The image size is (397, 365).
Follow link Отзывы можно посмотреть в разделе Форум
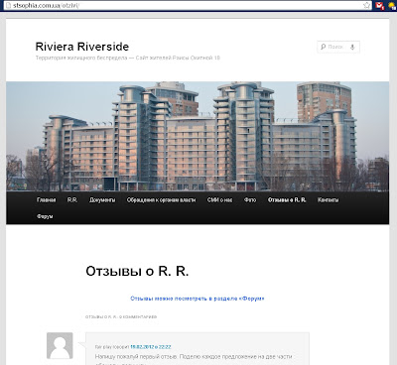coord(198,299)
